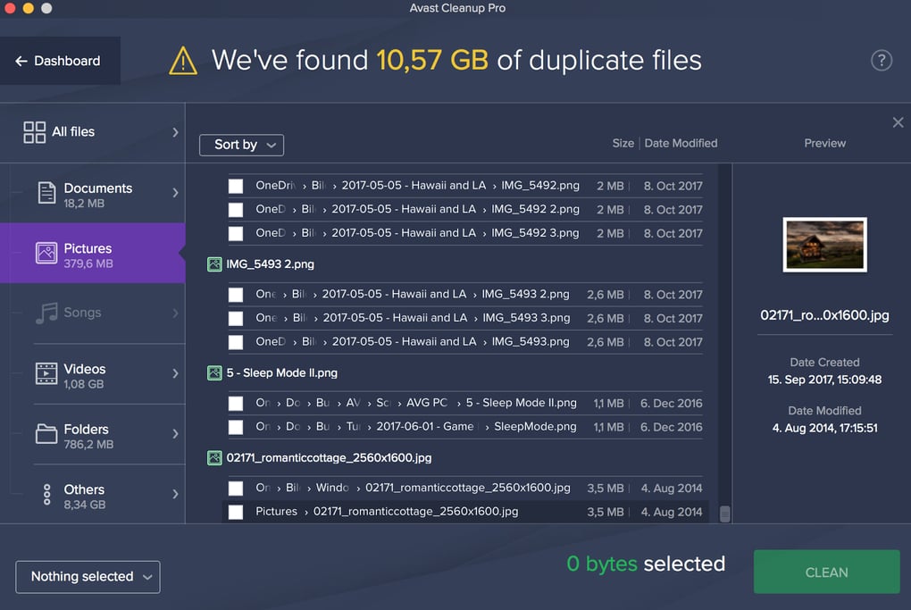Select checkbox for Pictures romanticcottage file
Viewport: 911px width, 610px height.
coord(236,512)
